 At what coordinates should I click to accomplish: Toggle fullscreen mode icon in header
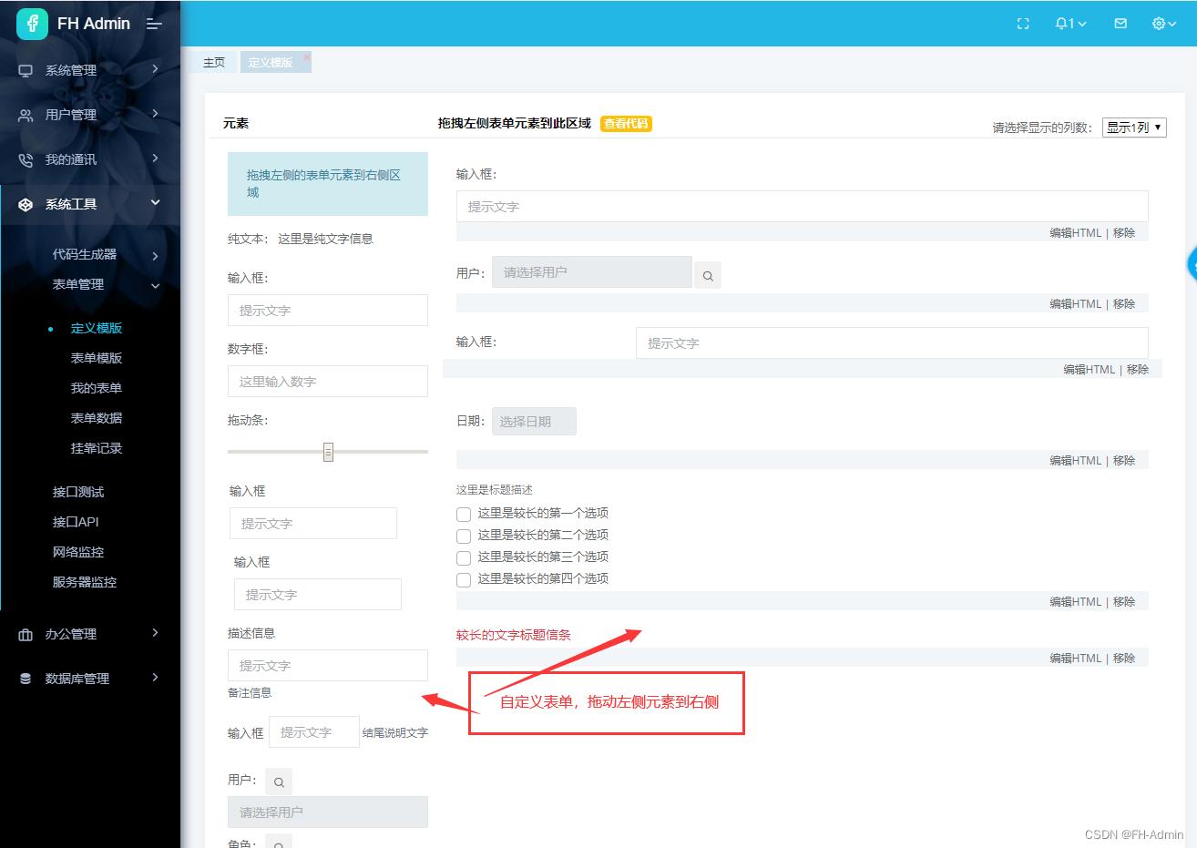(x=1023, y=24)
